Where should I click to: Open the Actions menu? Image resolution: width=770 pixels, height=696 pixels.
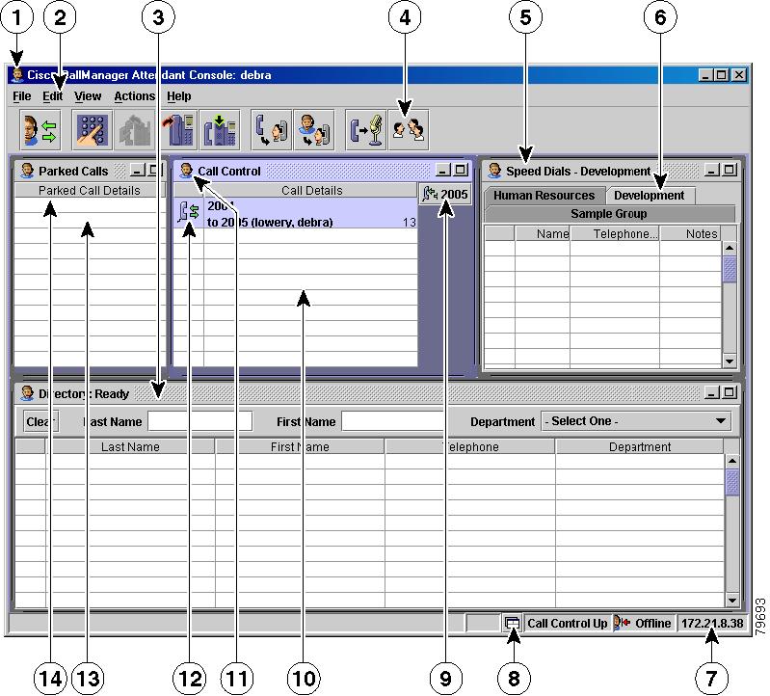[135, 96]
